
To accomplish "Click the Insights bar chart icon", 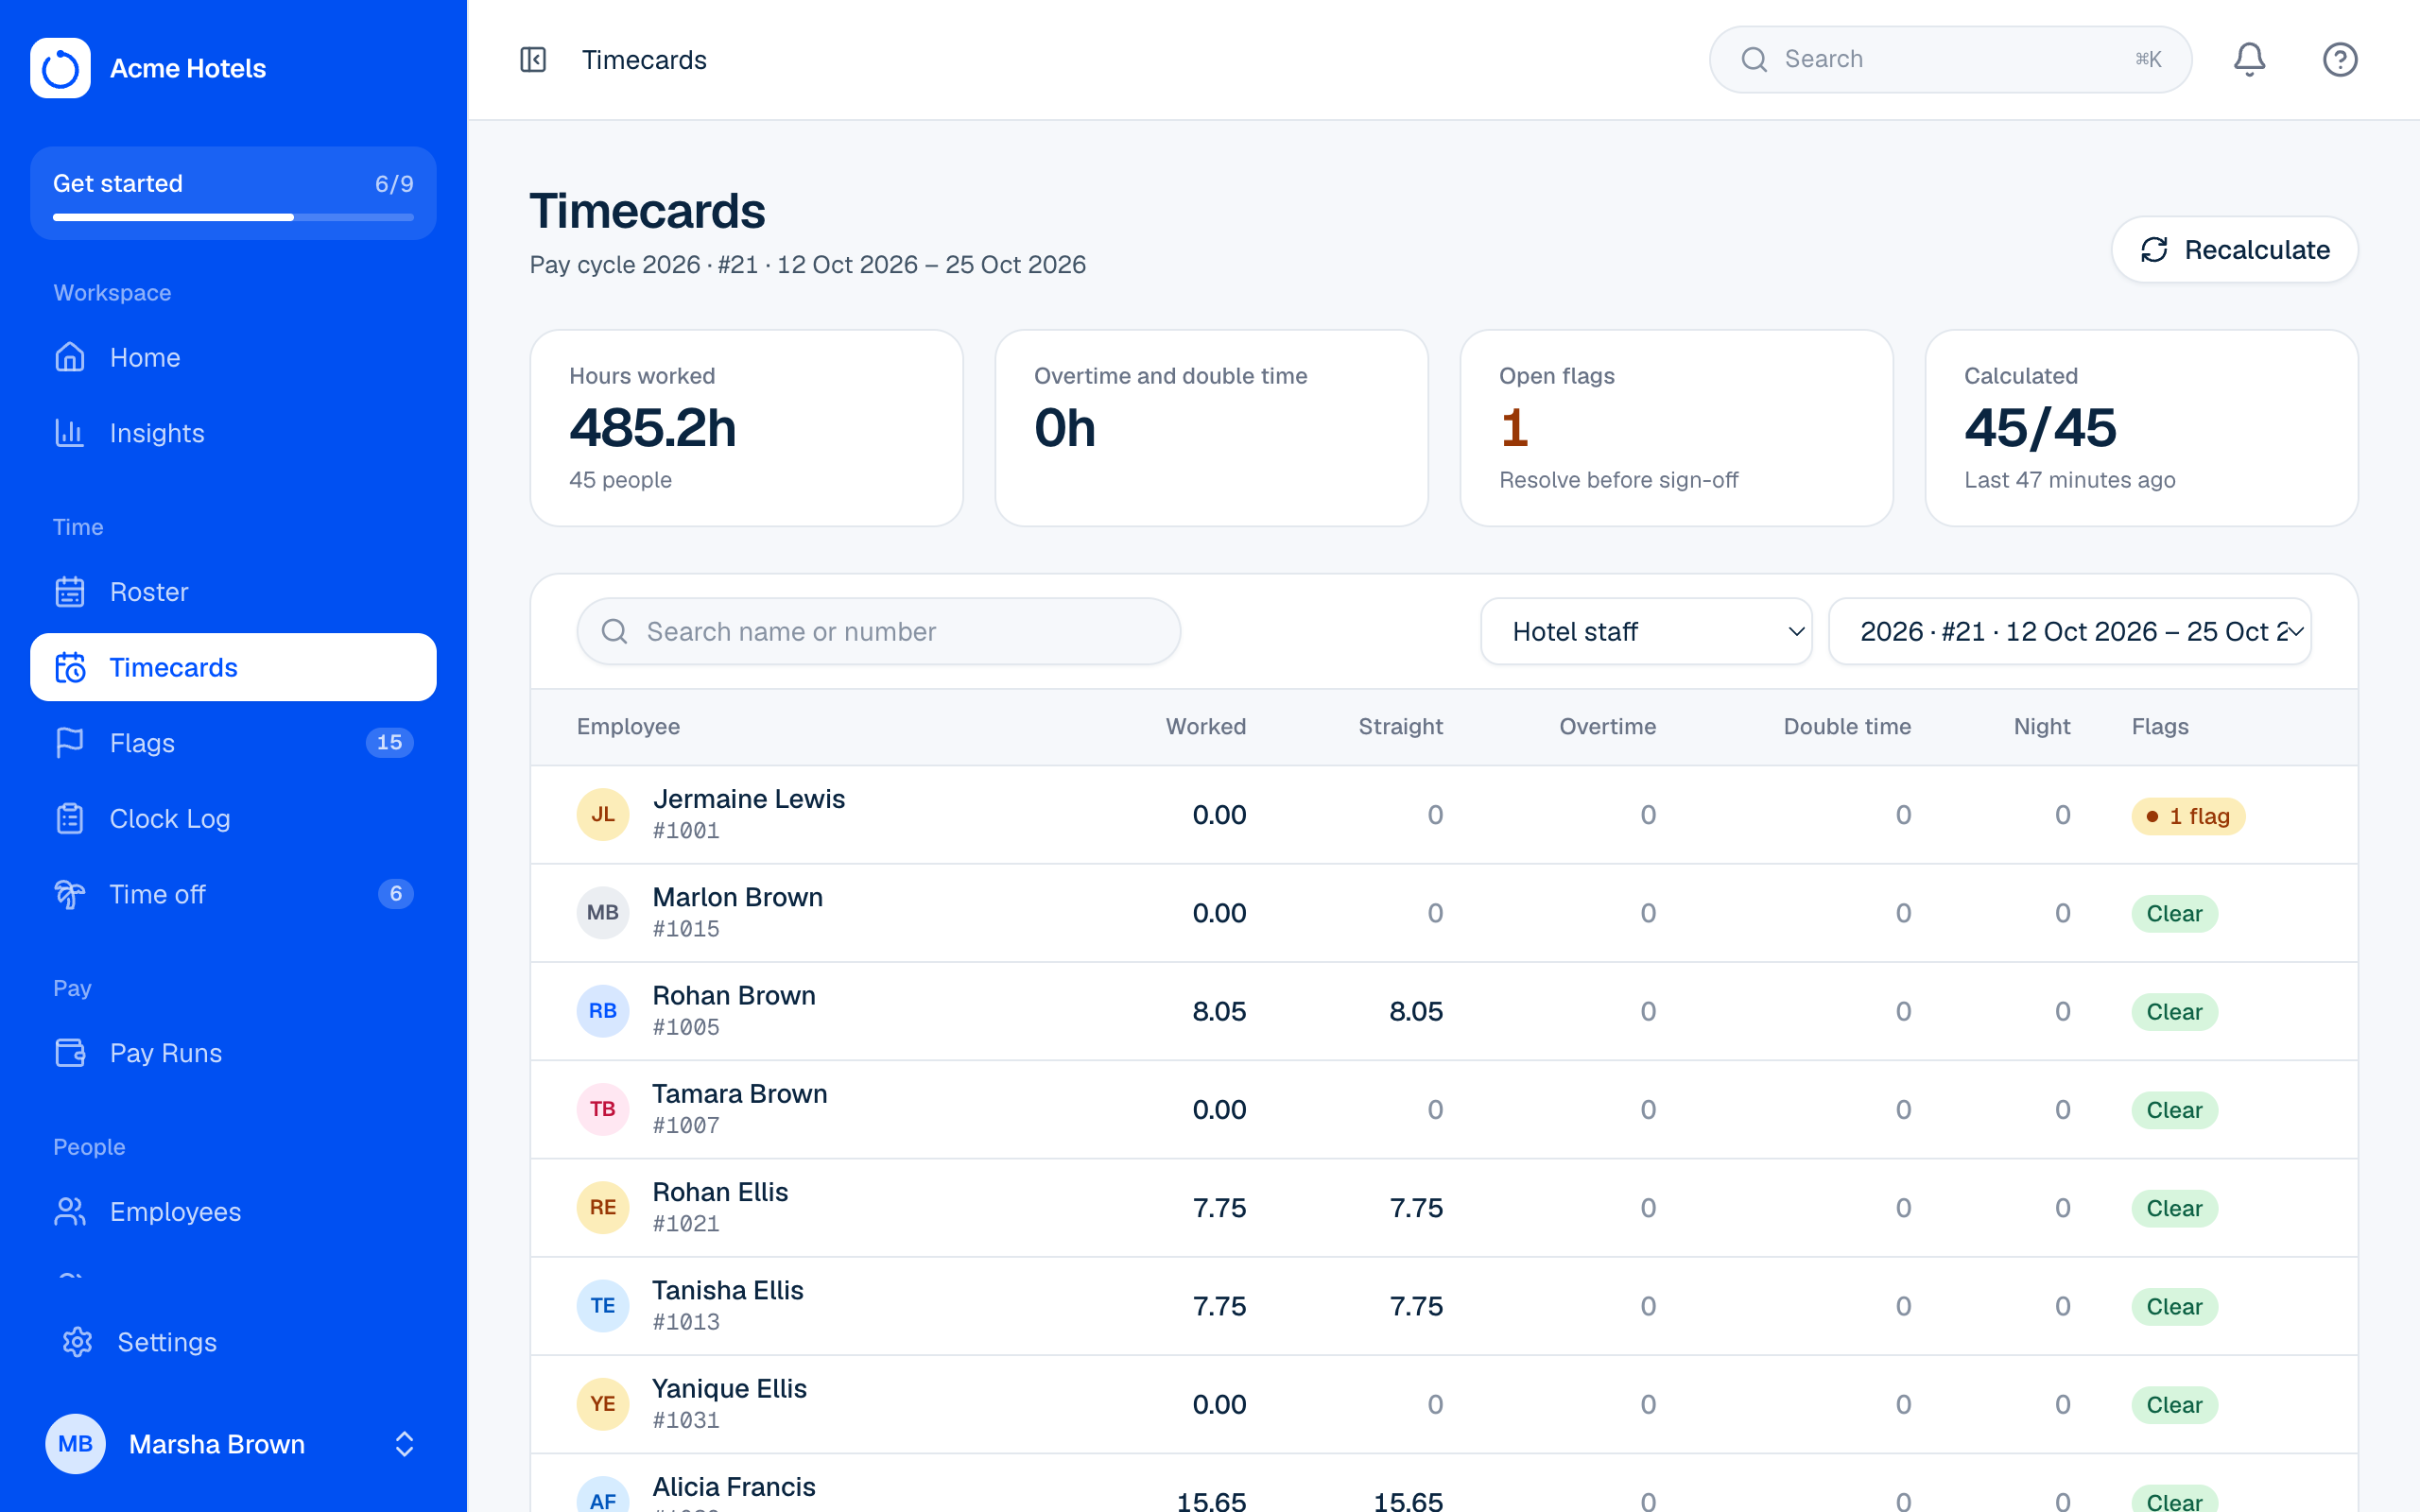I will 70,433.
